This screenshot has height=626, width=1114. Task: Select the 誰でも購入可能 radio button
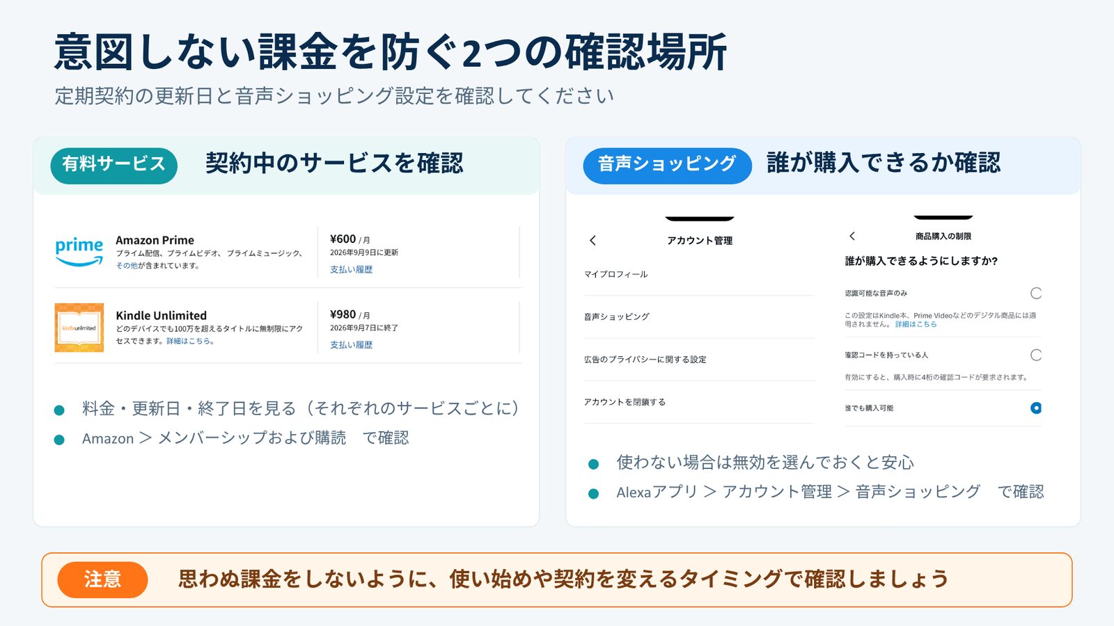click(x=1036, y=408)
